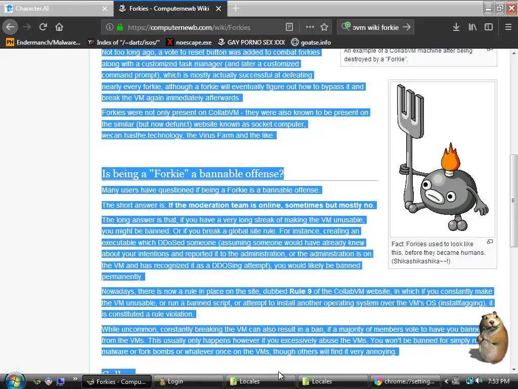Click the round red-white-blue quick launch icon
The image size is (518, 389).
pyautogui.click(x=49, y=381)
